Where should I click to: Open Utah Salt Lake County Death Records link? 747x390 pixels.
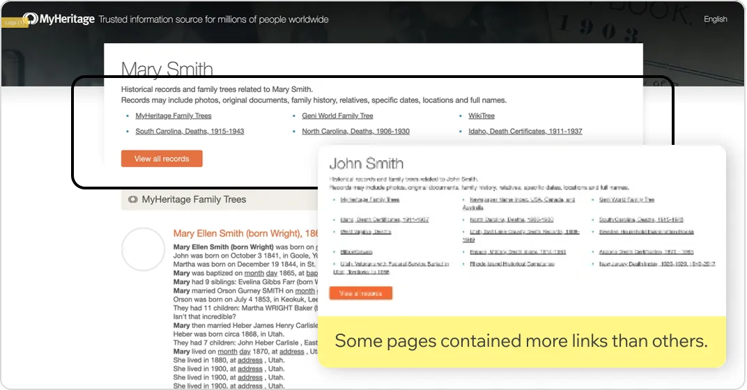(x=521, y=235)
